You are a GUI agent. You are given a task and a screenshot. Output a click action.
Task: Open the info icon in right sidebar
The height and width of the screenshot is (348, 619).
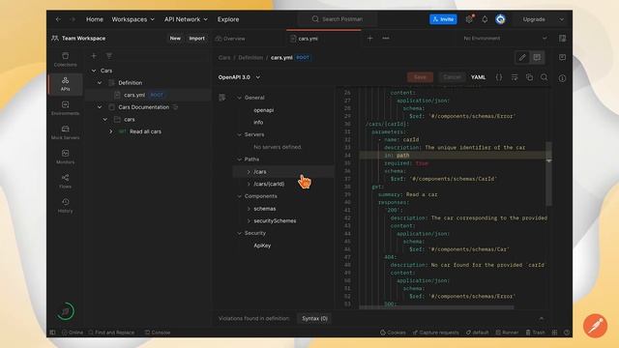pyautogui.click(x=562, y=78)
